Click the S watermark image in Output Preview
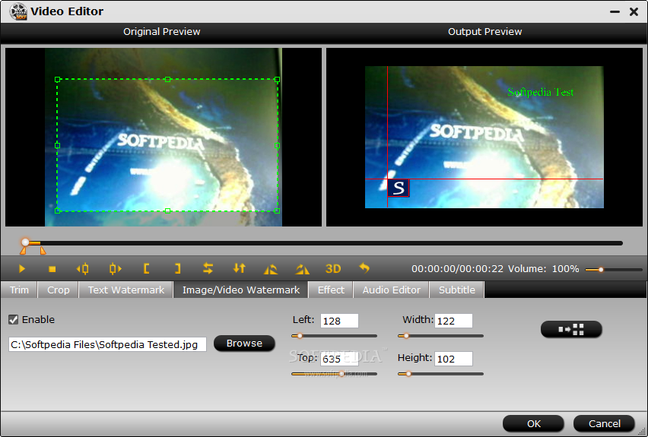 click(x=399, y=188)
